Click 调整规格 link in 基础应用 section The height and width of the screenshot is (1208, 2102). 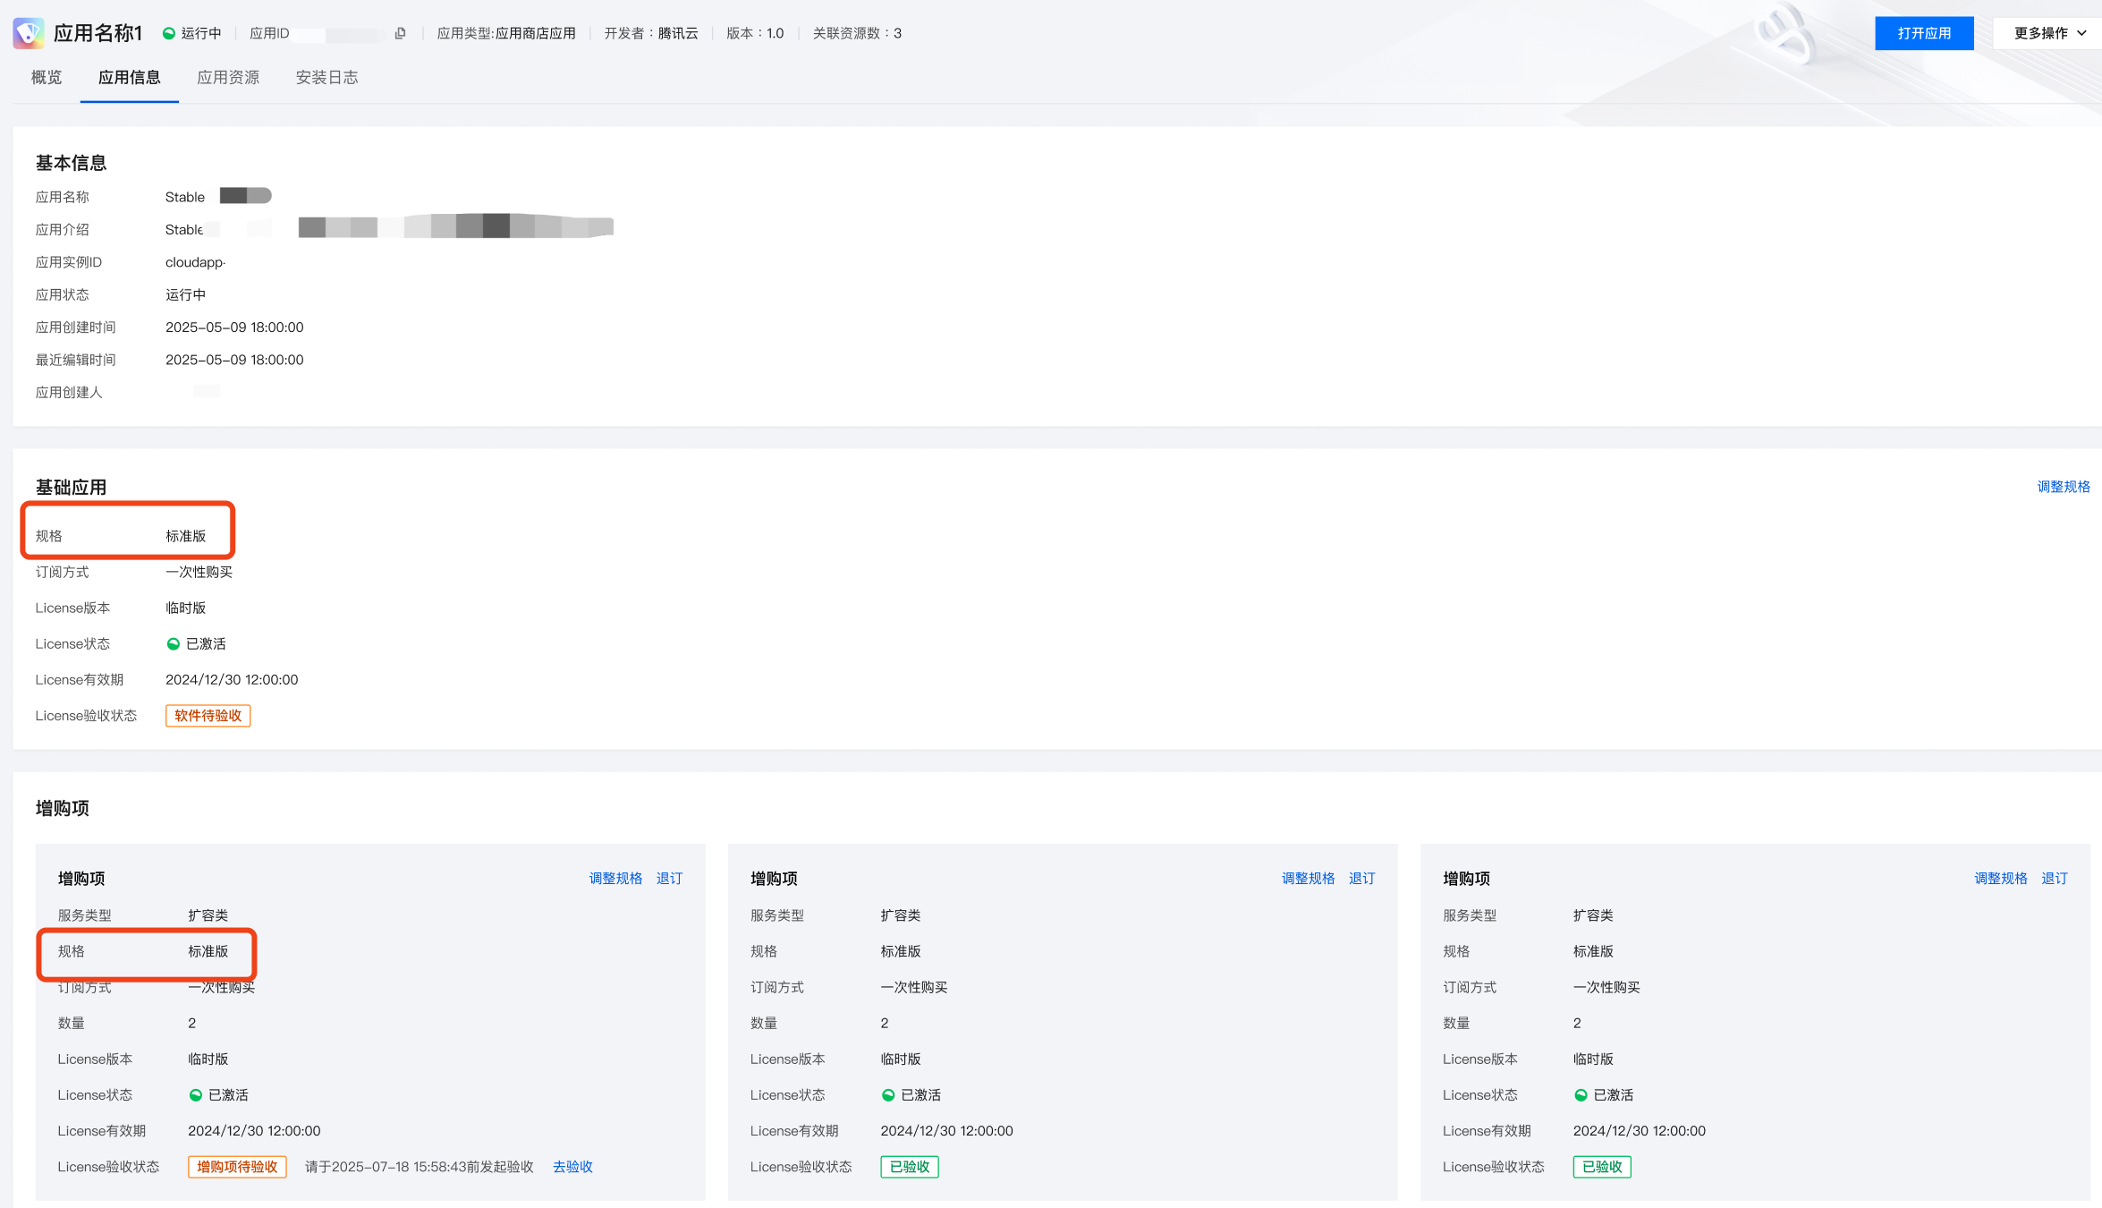point(2064,487)
